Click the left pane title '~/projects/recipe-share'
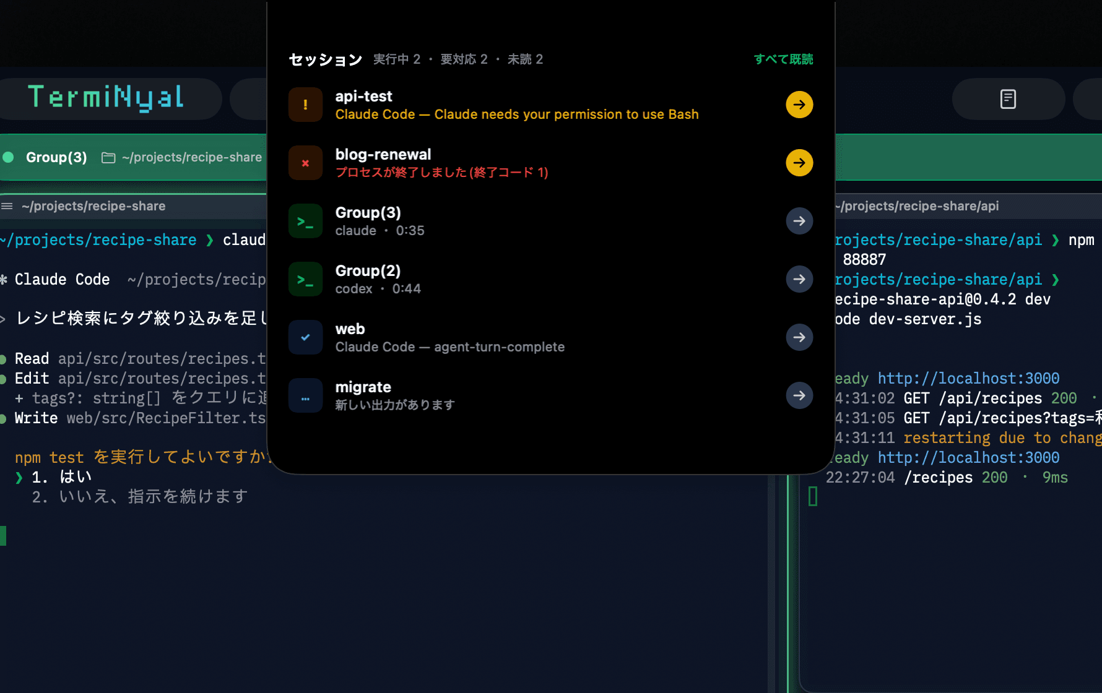 click(x=93, y=206)
